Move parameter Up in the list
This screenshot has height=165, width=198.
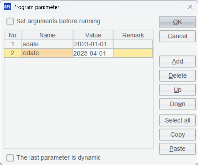point(177,90)
